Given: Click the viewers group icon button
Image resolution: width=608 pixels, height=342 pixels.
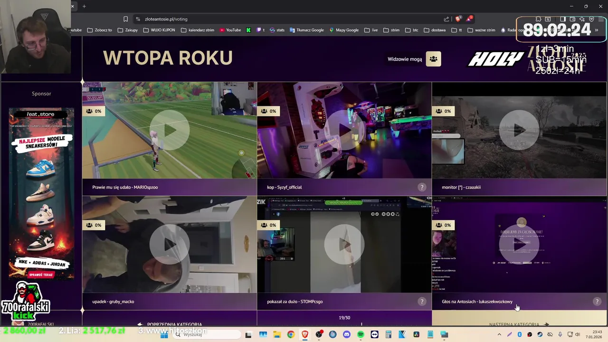Looking at the screenshot, I should [433, 59].
